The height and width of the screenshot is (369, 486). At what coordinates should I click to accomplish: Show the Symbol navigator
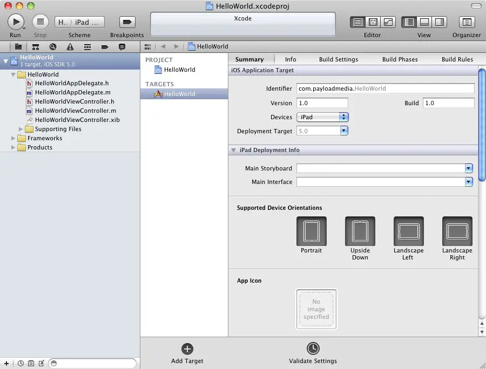(x=36, y=47)
